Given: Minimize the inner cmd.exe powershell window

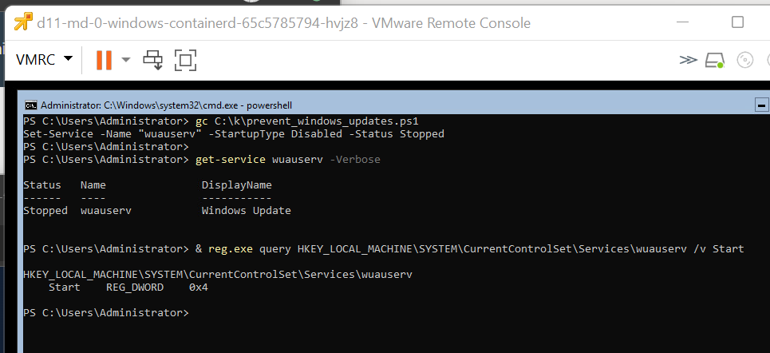Looking at the screenshot, I should 761,105.
